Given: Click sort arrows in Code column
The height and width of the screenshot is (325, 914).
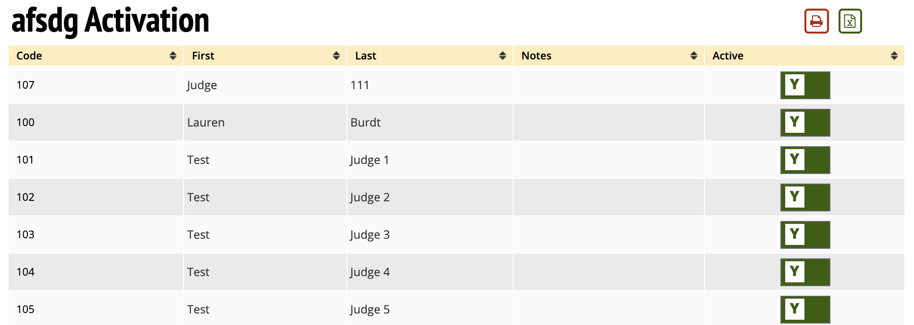Looking at the screenshot, I should pyautogui.click(x=173, y=56).
